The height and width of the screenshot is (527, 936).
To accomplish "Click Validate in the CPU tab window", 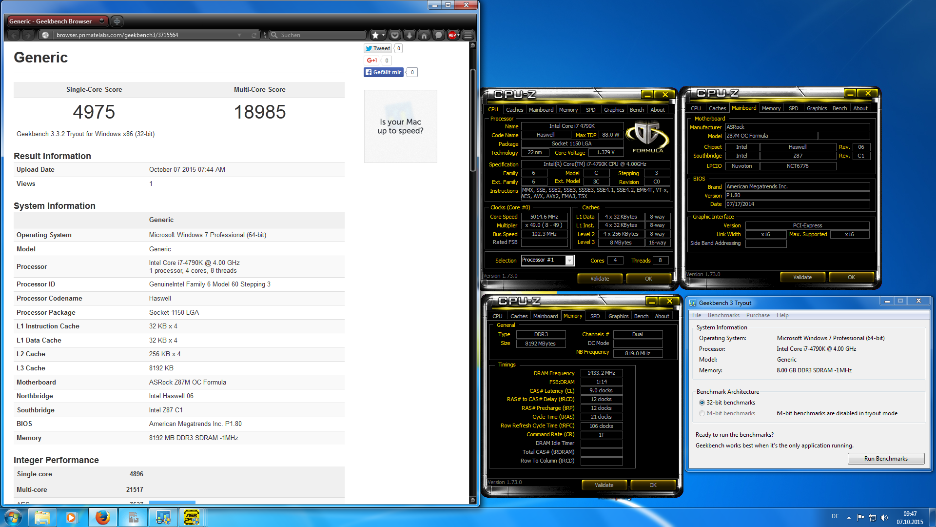I will (x=600, y=279).
